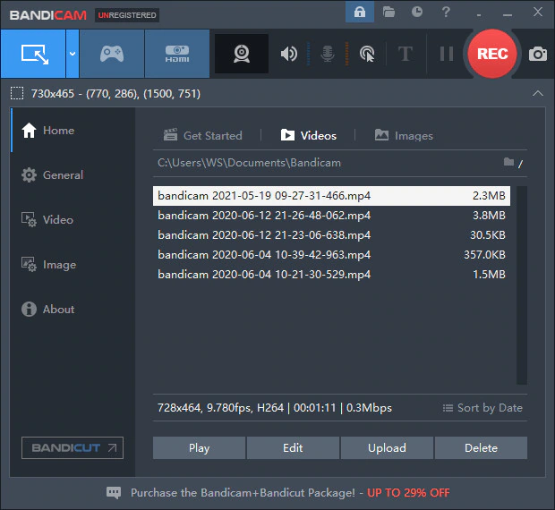Switch to the Get Started tab
This screenshot has height=510, width=555.
(x=203, y=135)
